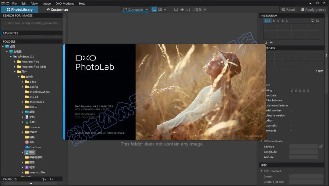Open the View menu
Viewport: 329px width, 186px height.
pos(34,3)
